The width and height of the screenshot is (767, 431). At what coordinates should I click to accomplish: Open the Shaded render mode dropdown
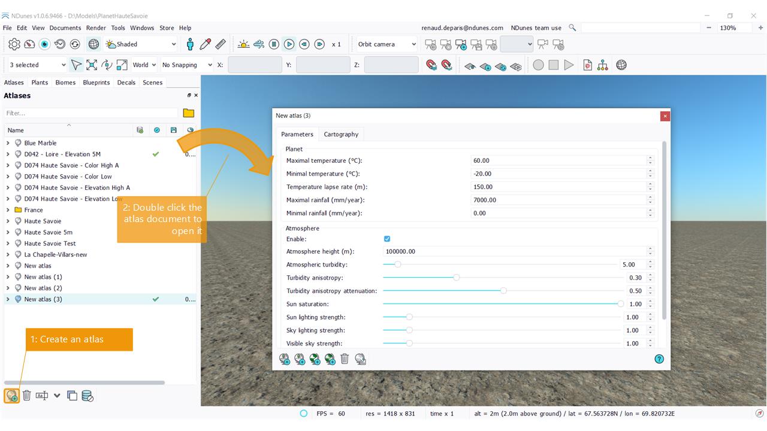(141, 44)
